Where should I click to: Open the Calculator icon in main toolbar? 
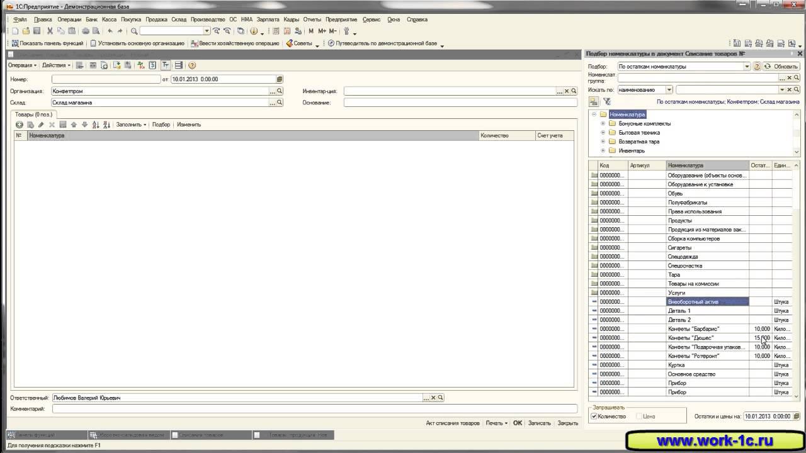click(276, 31)
